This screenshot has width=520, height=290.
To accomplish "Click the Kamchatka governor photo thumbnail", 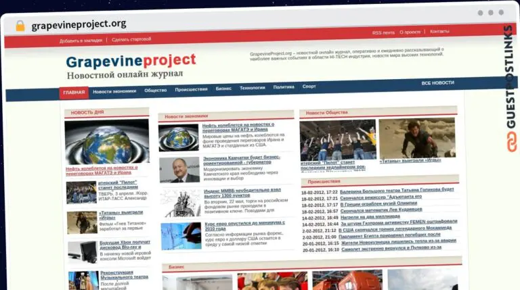I will pos(179,170).
